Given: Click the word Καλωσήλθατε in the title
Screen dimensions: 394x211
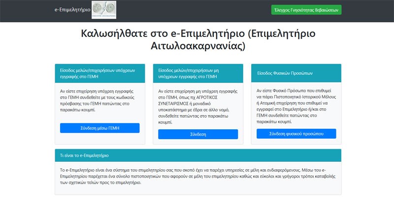Looking at the screenshot, I should (110, 34).
